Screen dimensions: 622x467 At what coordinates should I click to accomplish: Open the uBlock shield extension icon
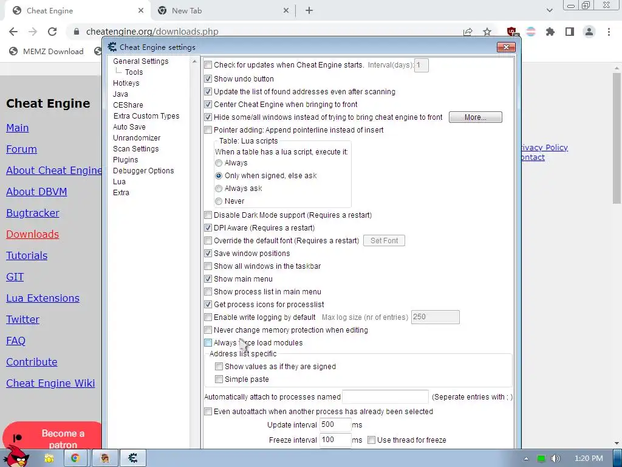[512, 32]
